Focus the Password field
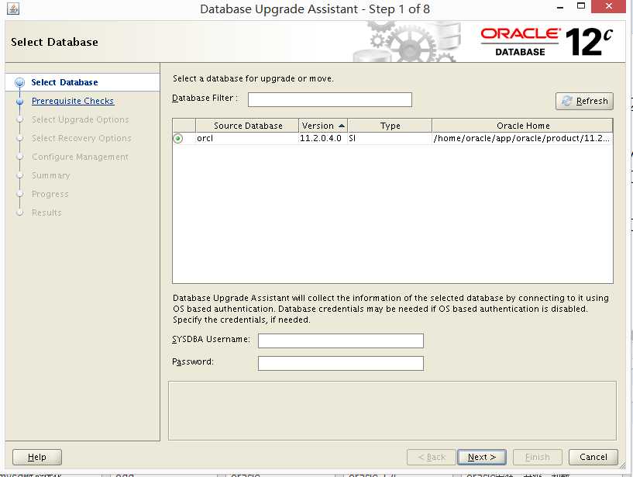 [x=341, y=363]
